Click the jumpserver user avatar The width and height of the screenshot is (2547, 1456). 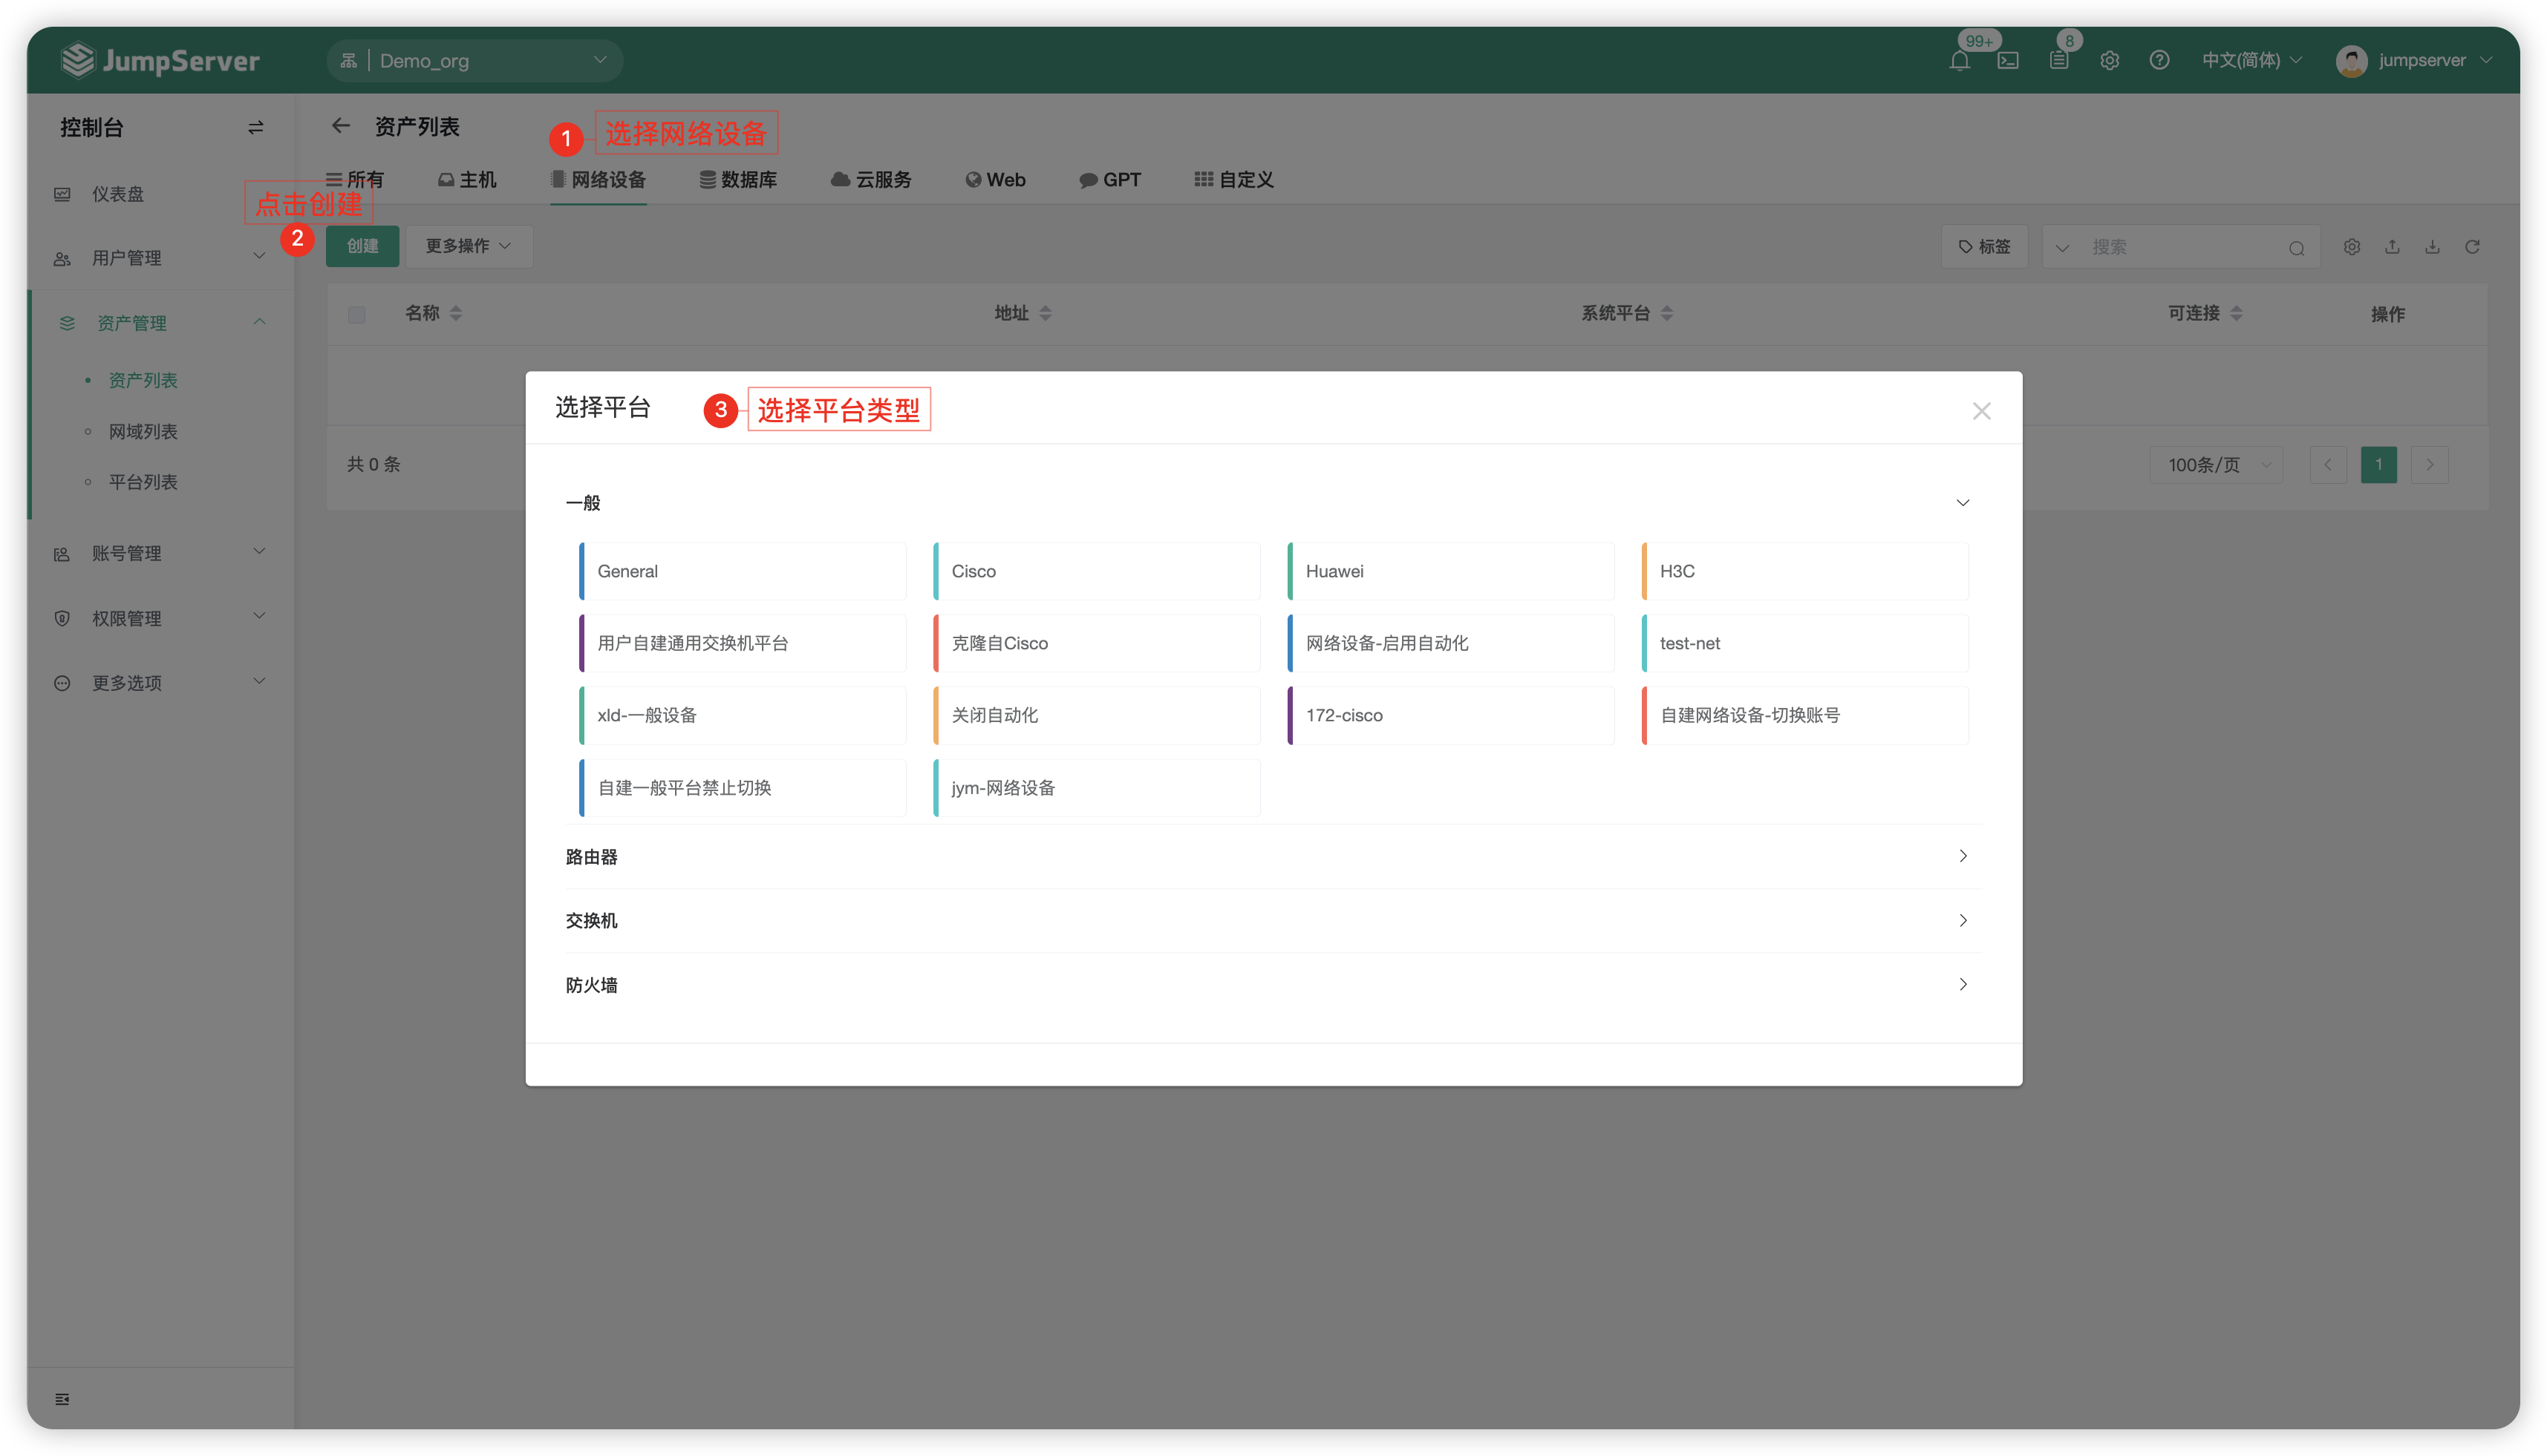2351,61
